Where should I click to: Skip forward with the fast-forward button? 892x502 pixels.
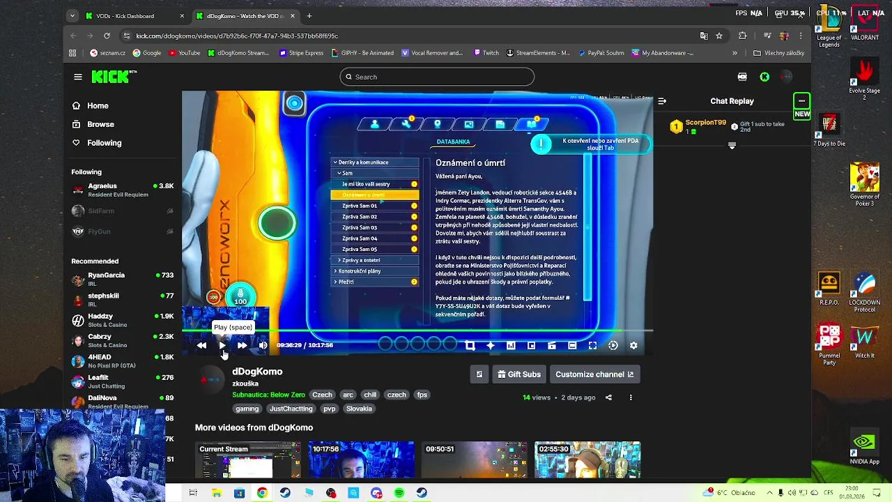click(242, 345)
